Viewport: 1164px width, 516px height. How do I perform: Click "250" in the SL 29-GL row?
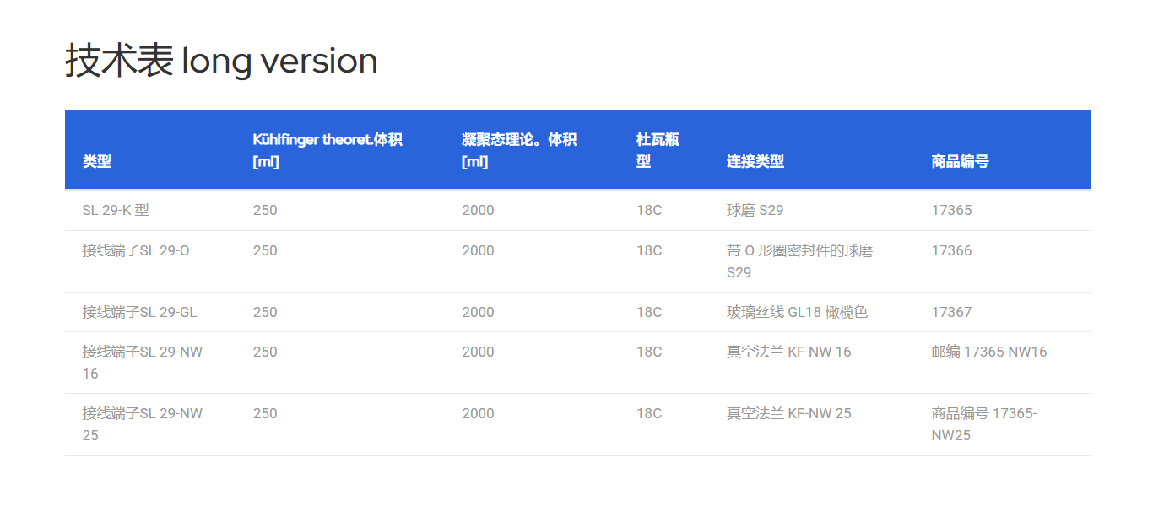coord(265,312)
